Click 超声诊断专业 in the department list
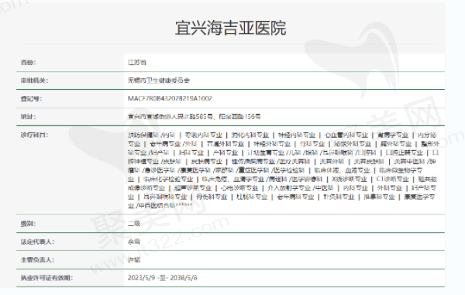The image size is (465, 295). pos(193,188)
